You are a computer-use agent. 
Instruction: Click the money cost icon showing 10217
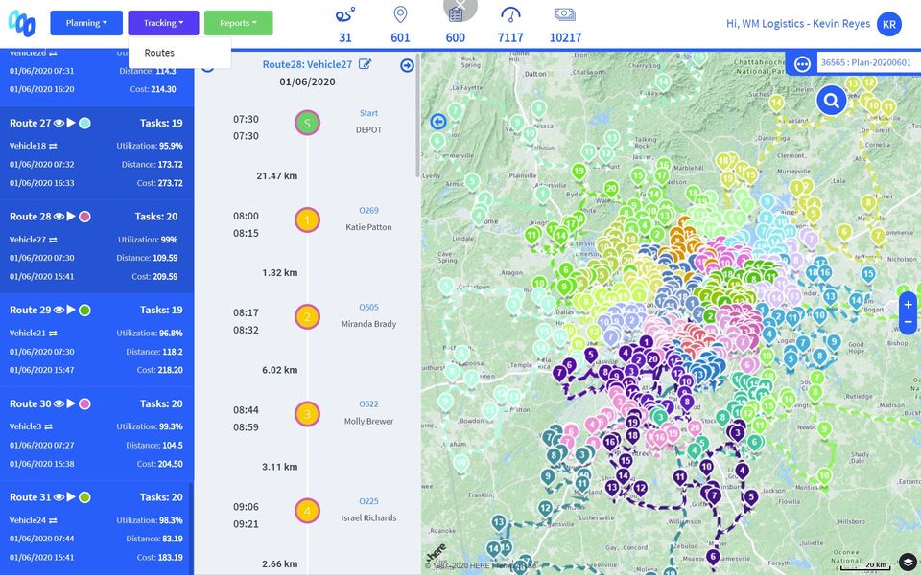click(565, 14)
